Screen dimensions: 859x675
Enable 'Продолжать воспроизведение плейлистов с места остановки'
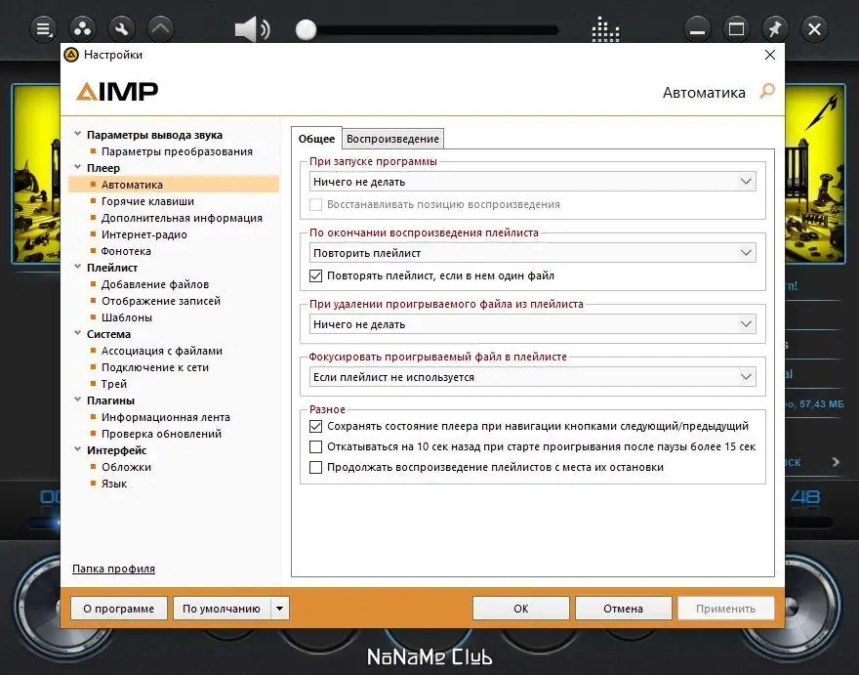pyautogui.click(x=316, y=467)
